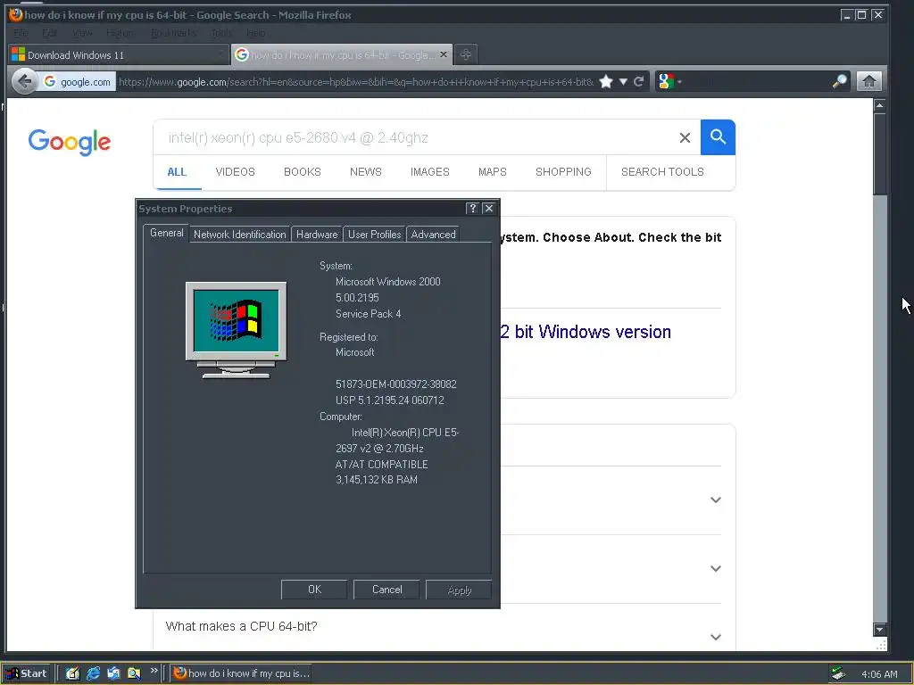This screenshot has height=685, width=914.
Task: Click Firefox taskbar button how do i know
Action: tap(241, 673)
